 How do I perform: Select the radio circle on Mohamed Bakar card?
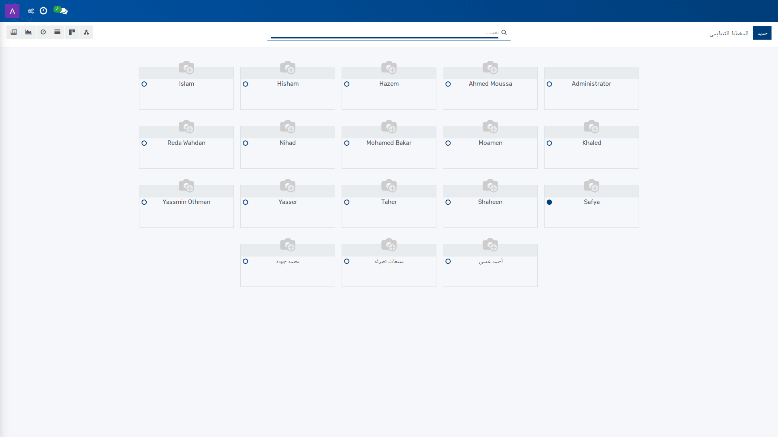coord(347,143)
